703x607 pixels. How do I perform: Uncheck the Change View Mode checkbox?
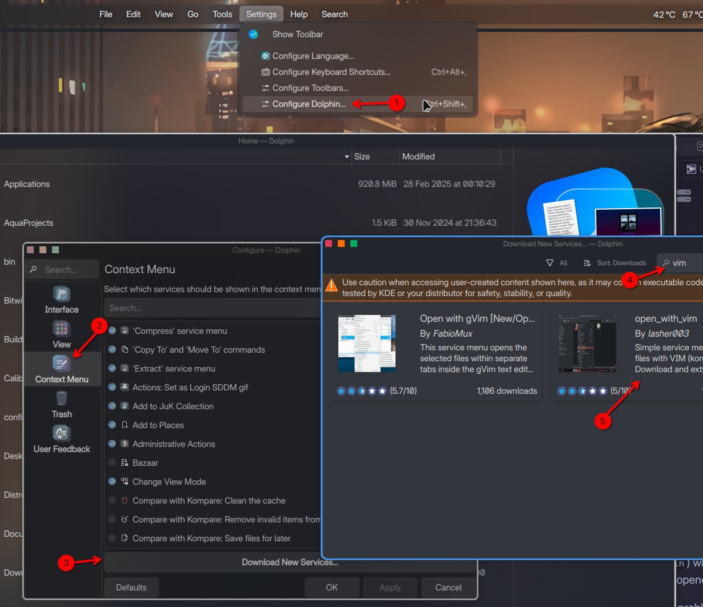coord(112,481)
